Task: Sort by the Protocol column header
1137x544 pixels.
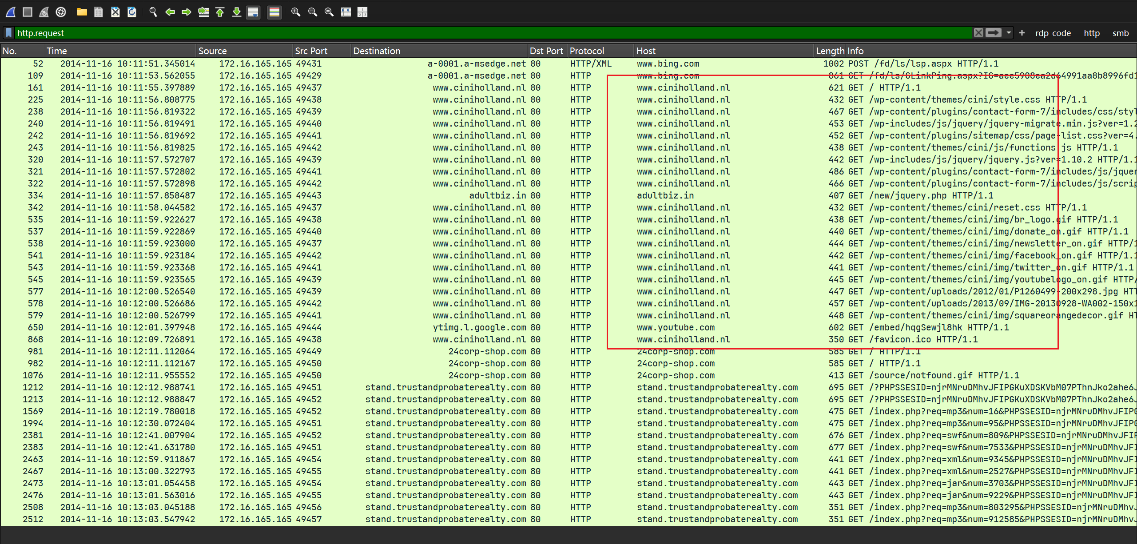Action: click(587, 51)
